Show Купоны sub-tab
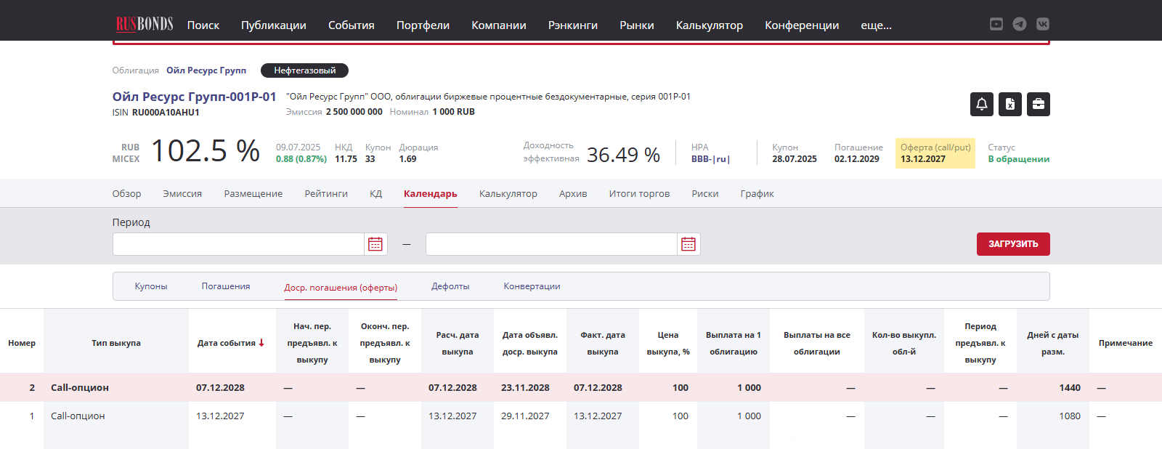 pyautogui.click(x=151, y=286)
